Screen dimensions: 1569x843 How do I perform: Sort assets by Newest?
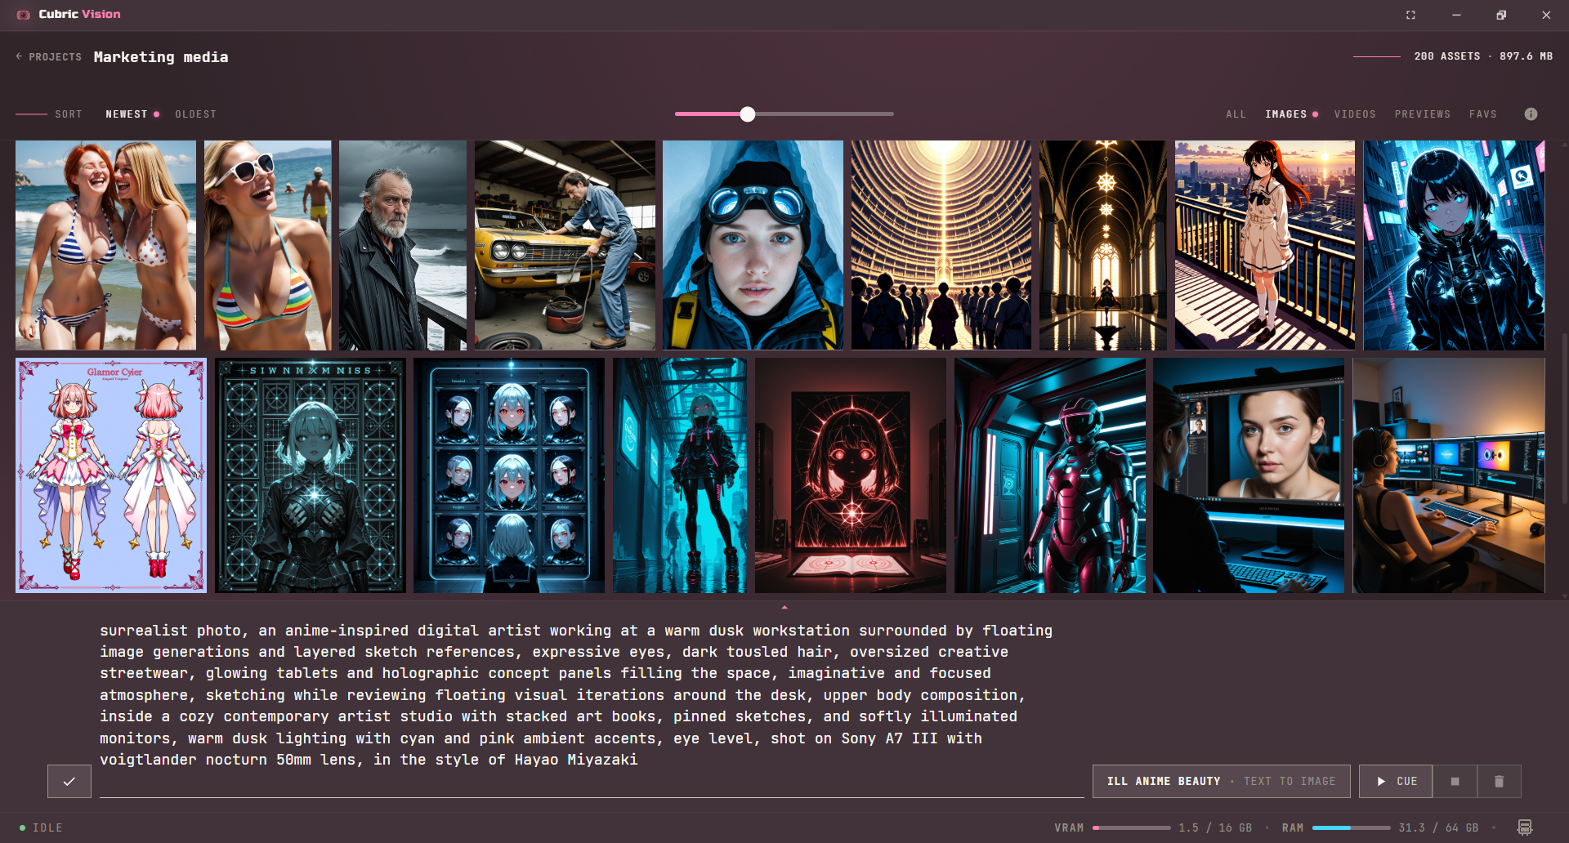coord(127,114)
